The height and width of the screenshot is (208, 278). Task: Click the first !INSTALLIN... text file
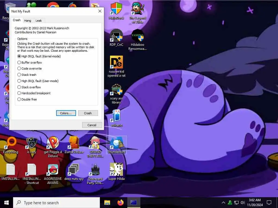tap(11, 172)
